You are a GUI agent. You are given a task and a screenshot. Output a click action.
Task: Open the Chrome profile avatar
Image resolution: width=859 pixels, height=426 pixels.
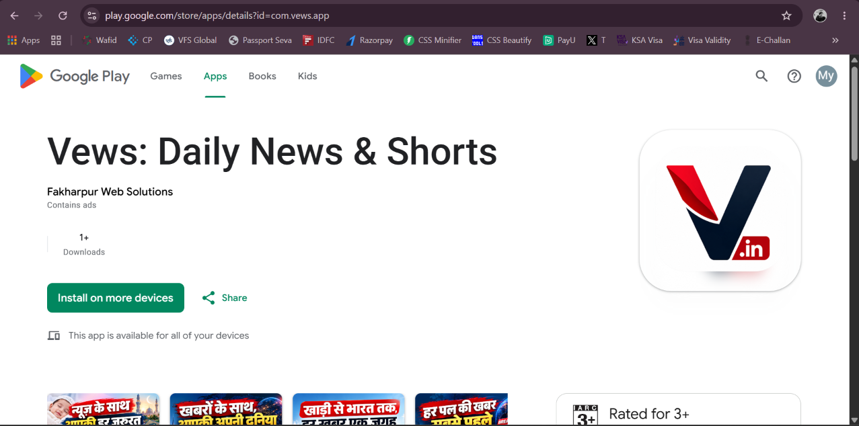820,15
